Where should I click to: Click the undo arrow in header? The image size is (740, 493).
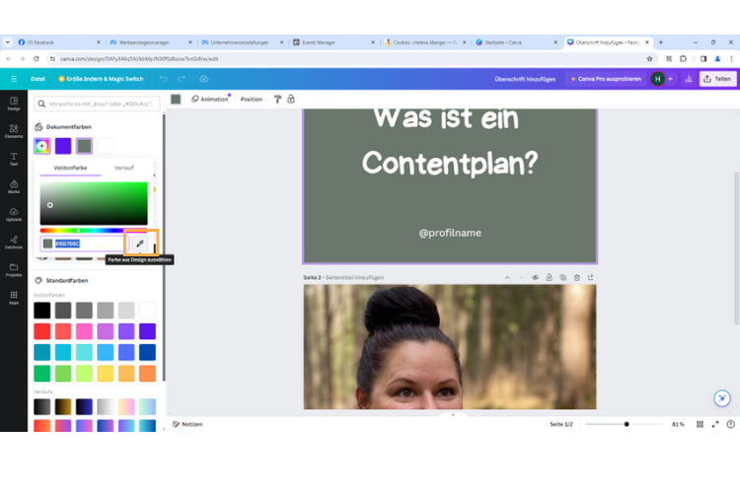tap(163, 79)
